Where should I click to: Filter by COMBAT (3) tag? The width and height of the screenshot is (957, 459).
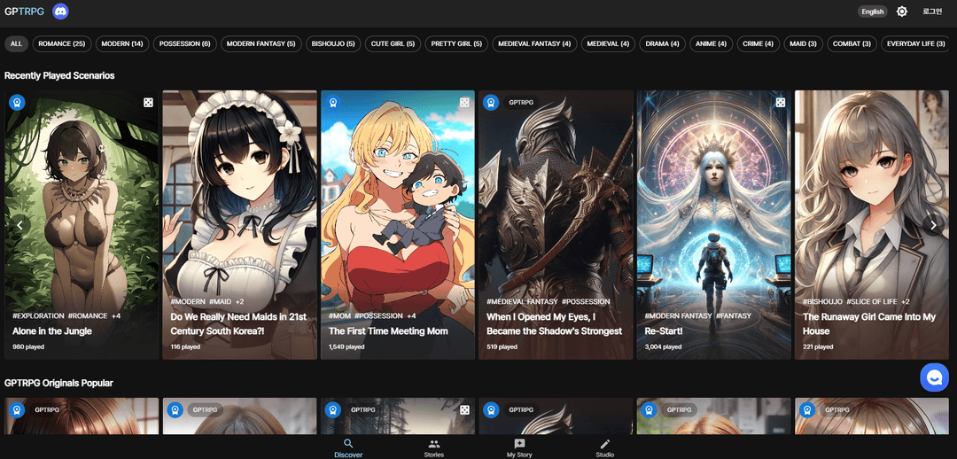pos(852,44)
